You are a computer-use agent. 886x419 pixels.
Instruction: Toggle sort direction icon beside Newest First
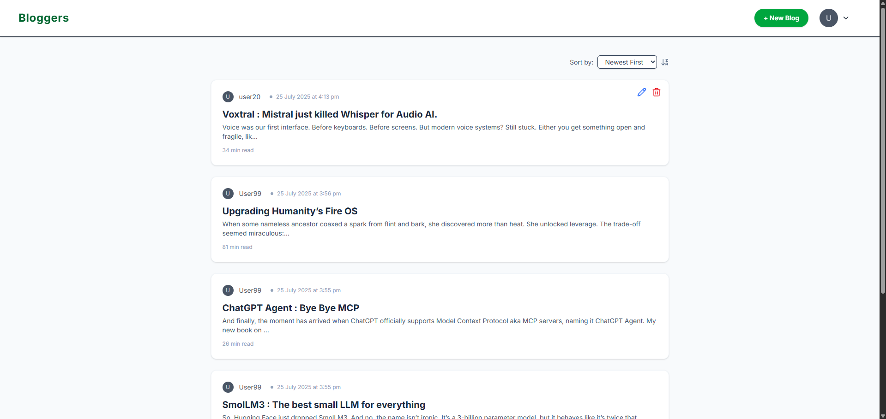coord(665,62)
